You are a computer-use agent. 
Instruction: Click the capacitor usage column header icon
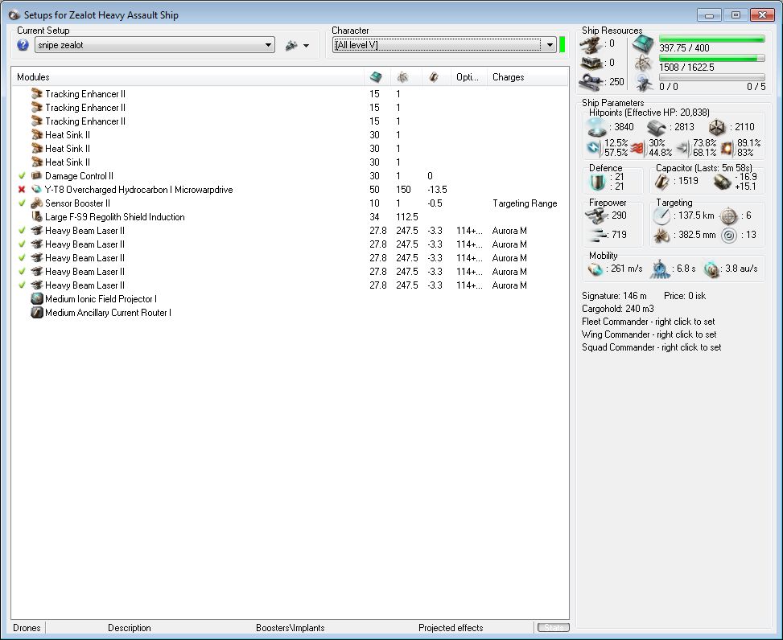click(x=434, y=77)
